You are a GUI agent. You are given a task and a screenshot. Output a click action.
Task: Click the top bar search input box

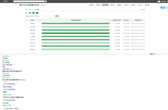[x=29, y=1]
